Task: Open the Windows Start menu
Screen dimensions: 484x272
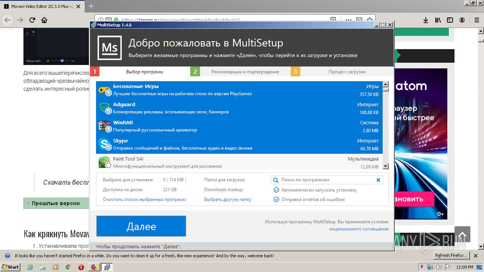Action: click(x=11, y=267)
